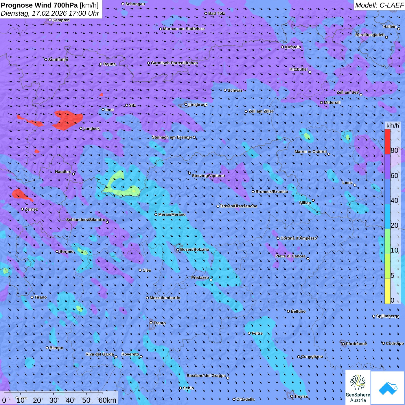This screenshot has height=405, width=405.
Task: Choose the yellow 0–5 km/h legend swatch
Action: (x=387, y=291)
